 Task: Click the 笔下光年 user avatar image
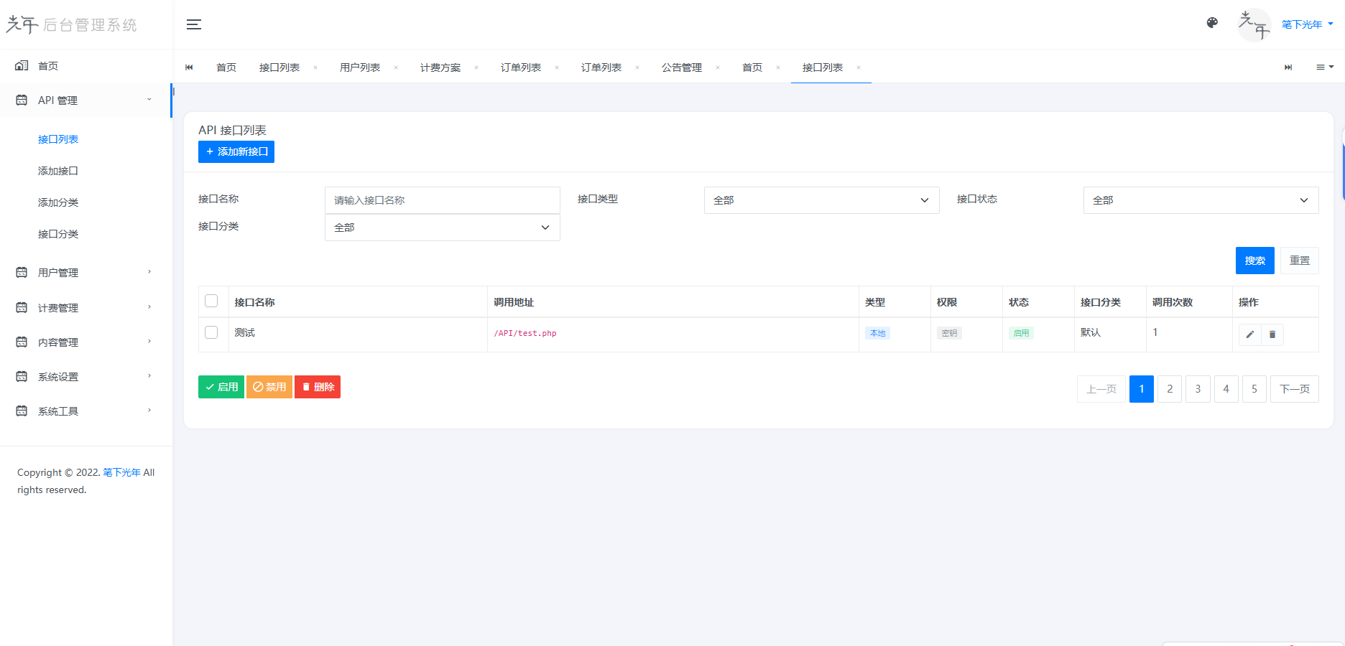point(1254,24)
